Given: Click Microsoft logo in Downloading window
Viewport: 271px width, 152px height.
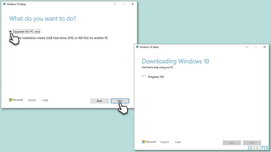Looking at the screenshot, I should click(149, 142).
